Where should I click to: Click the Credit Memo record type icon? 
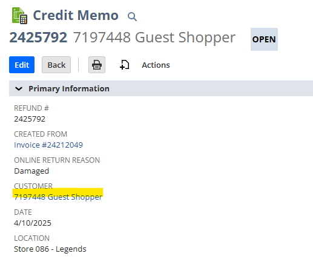click(19, 16)
